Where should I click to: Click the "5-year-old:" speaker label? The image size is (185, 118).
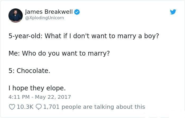[25, 36]
